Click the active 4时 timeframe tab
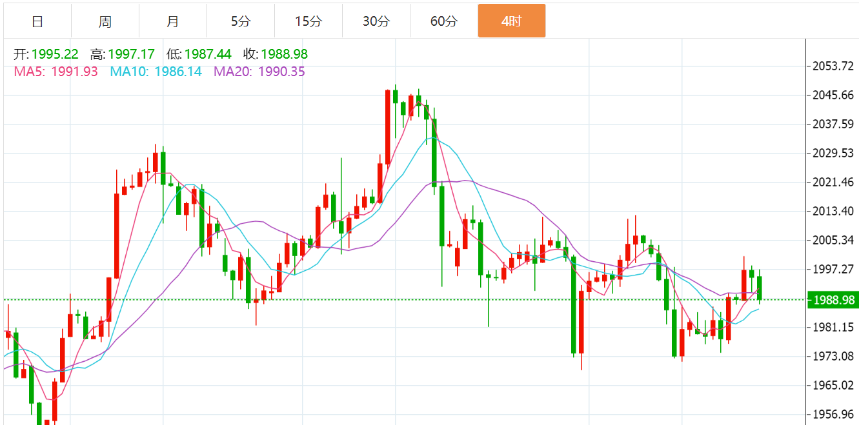Screen dimensions: 859x425 [512, 21]
